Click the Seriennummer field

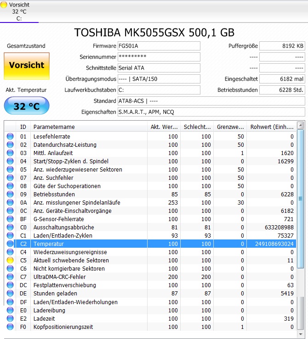pos(159,57)
